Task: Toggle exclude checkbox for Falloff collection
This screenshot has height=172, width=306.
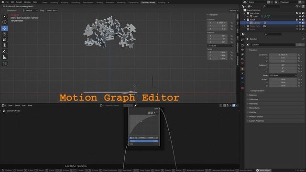Action: [x=297, y=20]
